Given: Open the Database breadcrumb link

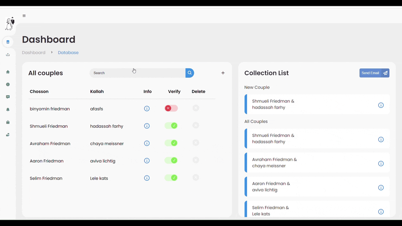Looking at the screenshot, I should 68,53.
